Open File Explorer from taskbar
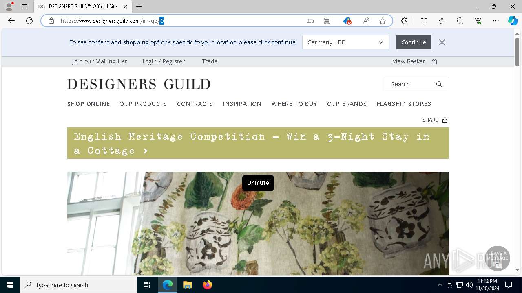 click(188, 285)
